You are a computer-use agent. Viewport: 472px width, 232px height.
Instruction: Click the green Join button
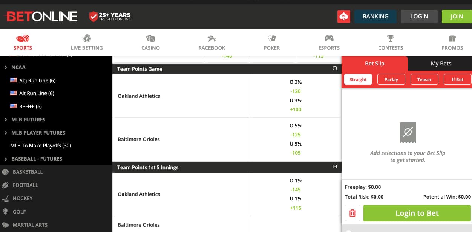[x=457, y=17]
